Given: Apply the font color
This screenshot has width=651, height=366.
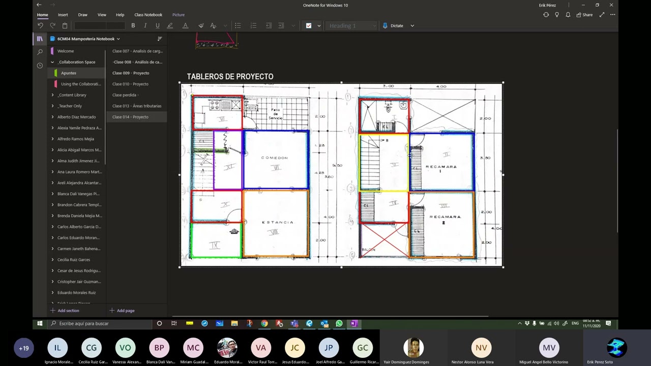Looking at the screenshot, I should tap(185, 25).
